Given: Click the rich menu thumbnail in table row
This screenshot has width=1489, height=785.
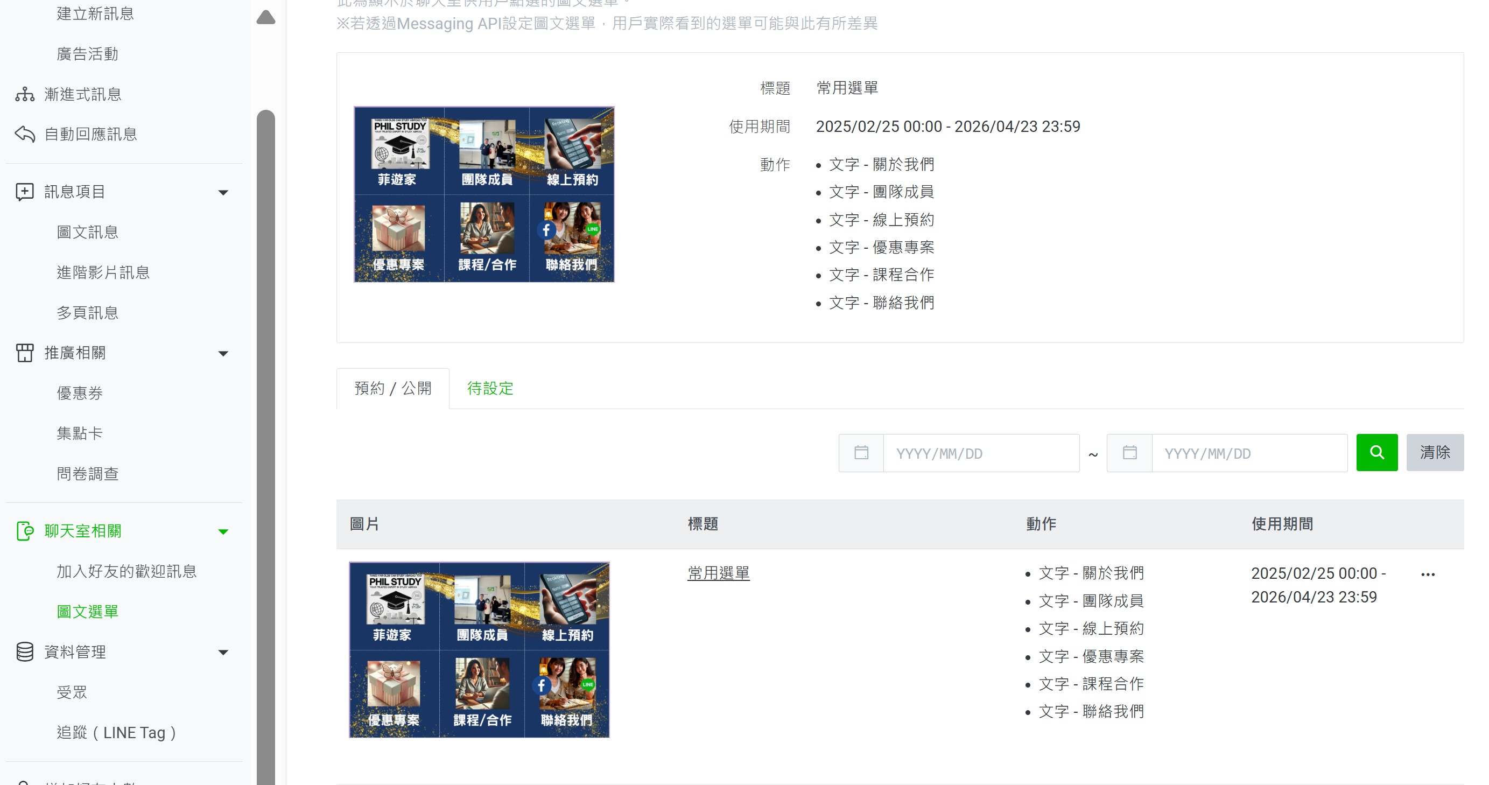Looking at the screenshot, I should pos(479,650).
